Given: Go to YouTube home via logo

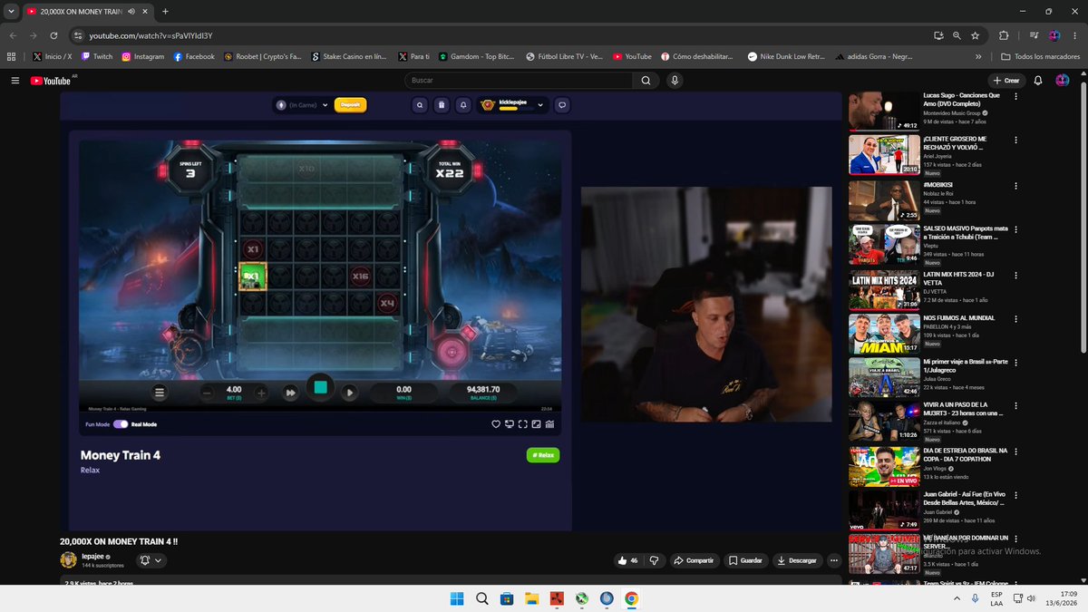Looking at the screenshot, I should click(53, 81).
